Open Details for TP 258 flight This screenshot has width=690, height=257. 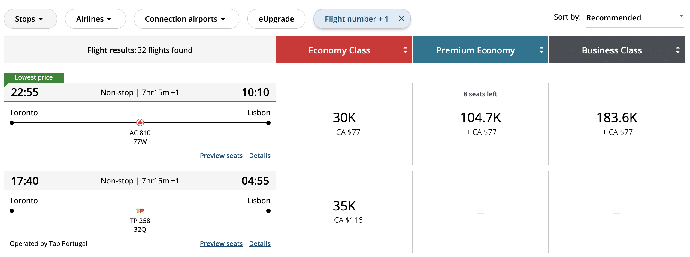pos(260,243)
